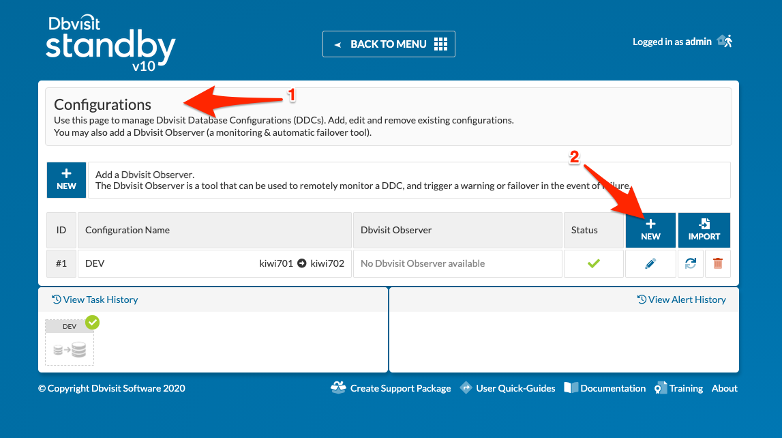
Task: Delete the DEV configuration trash icon
Action: coord(718,263)
